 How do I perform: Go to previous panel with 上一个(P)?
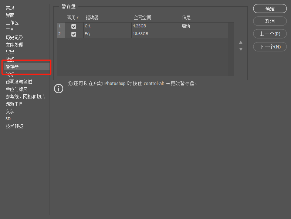click(x=270, y=34)
